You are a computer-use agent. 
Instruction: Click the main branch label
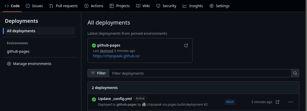(230, 102)
